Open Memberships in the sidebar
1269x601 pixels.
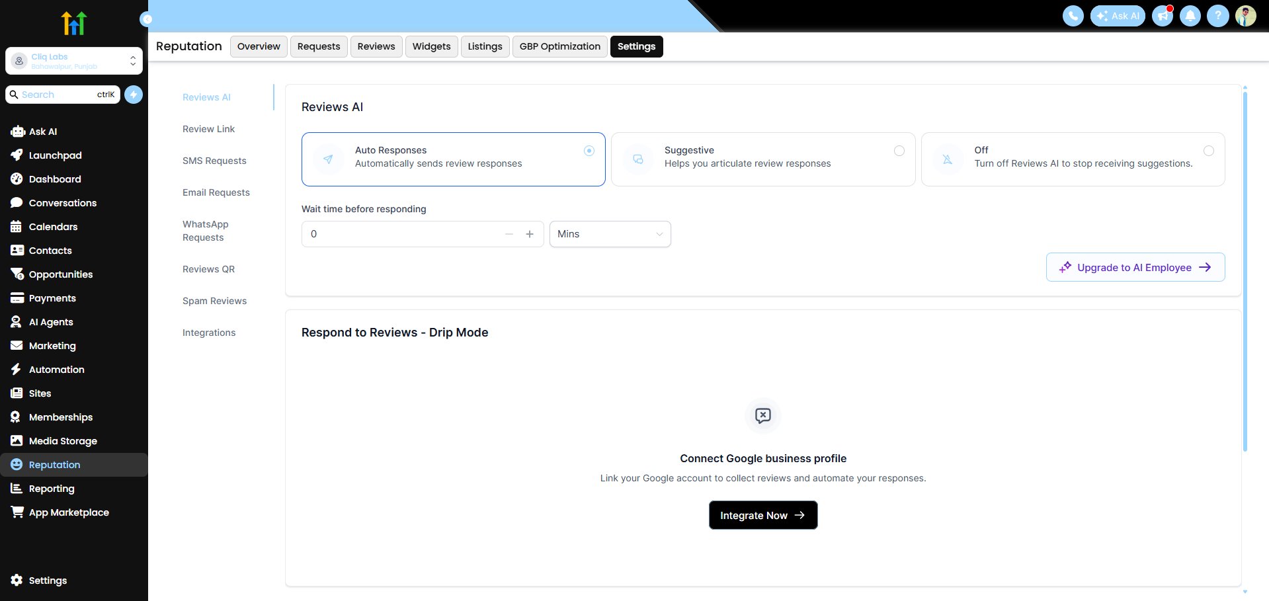(x=74, y=417)
